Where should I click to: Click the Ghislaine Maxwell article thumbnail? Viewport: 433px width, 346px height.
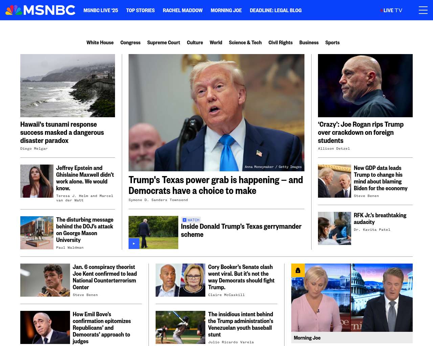tap(37, 181)
